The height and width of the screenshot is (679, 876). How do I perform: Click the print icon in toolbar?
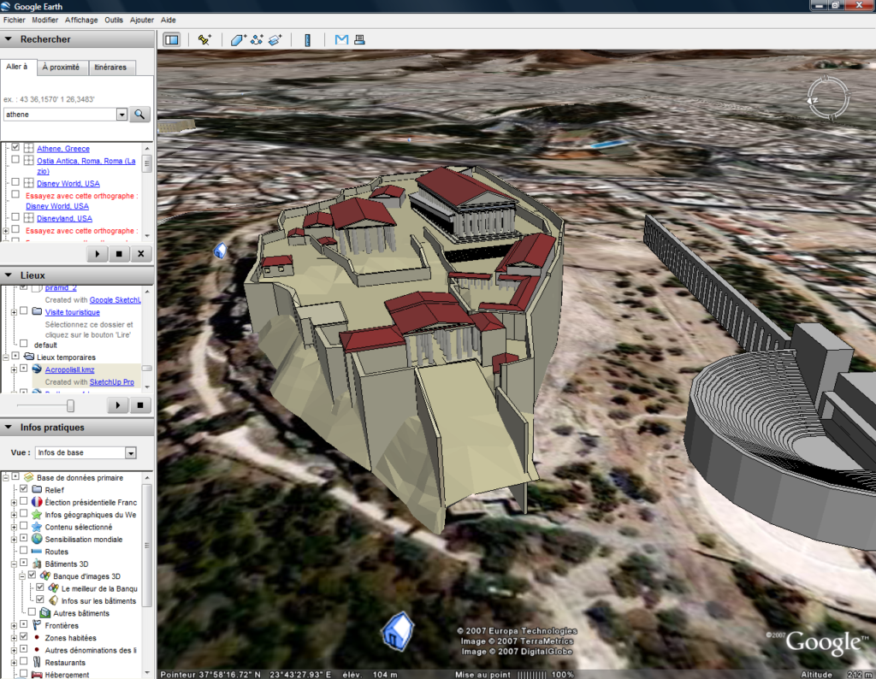tap(360, 39)
